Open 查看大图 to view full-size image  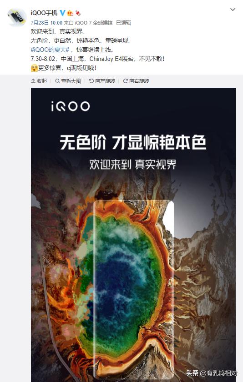(x=68, y=81)
